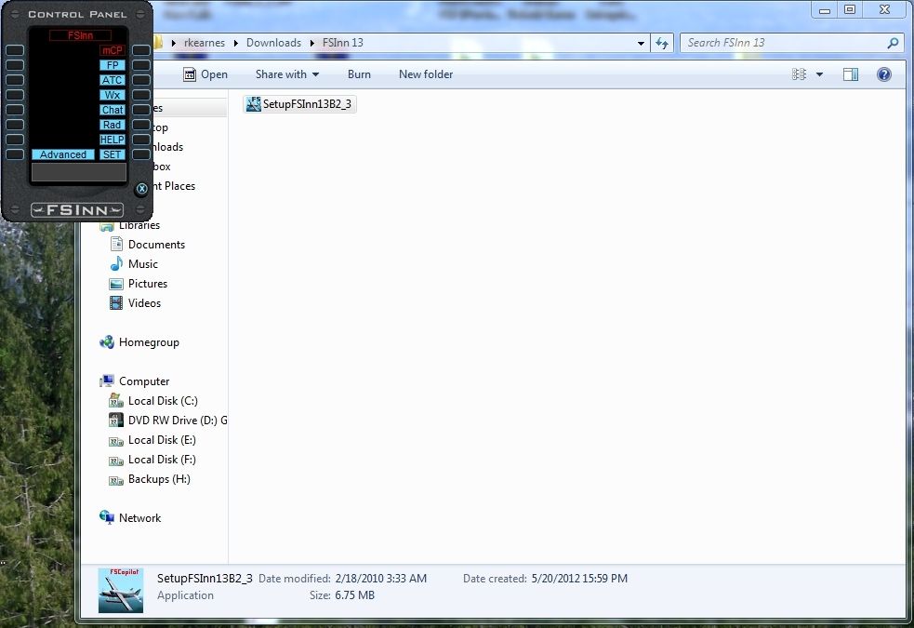Select ATC on the FSInn Control Panel

112,80
